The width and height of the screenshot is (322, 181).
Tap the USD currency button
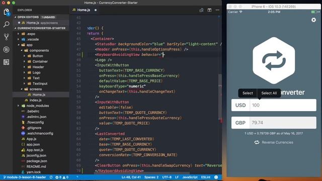click(240, 105)
